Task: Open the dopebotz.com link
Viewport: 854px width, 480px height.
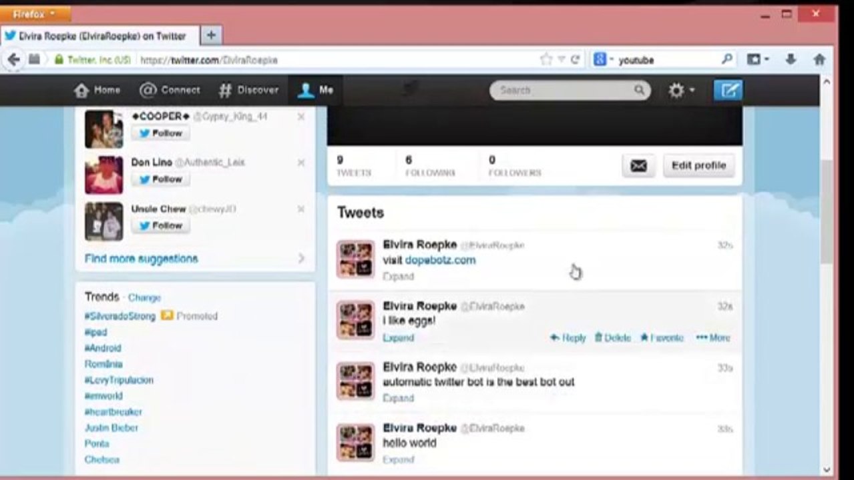Action: pos(440,260)
